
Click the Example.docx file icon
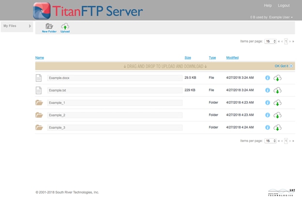[x=39, y=78]
